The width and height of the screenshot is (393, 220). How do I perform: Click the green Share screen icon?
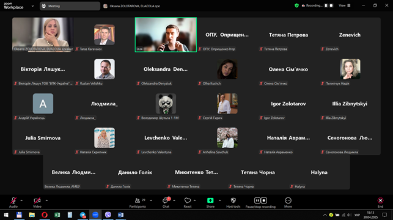tap(210, 200)
